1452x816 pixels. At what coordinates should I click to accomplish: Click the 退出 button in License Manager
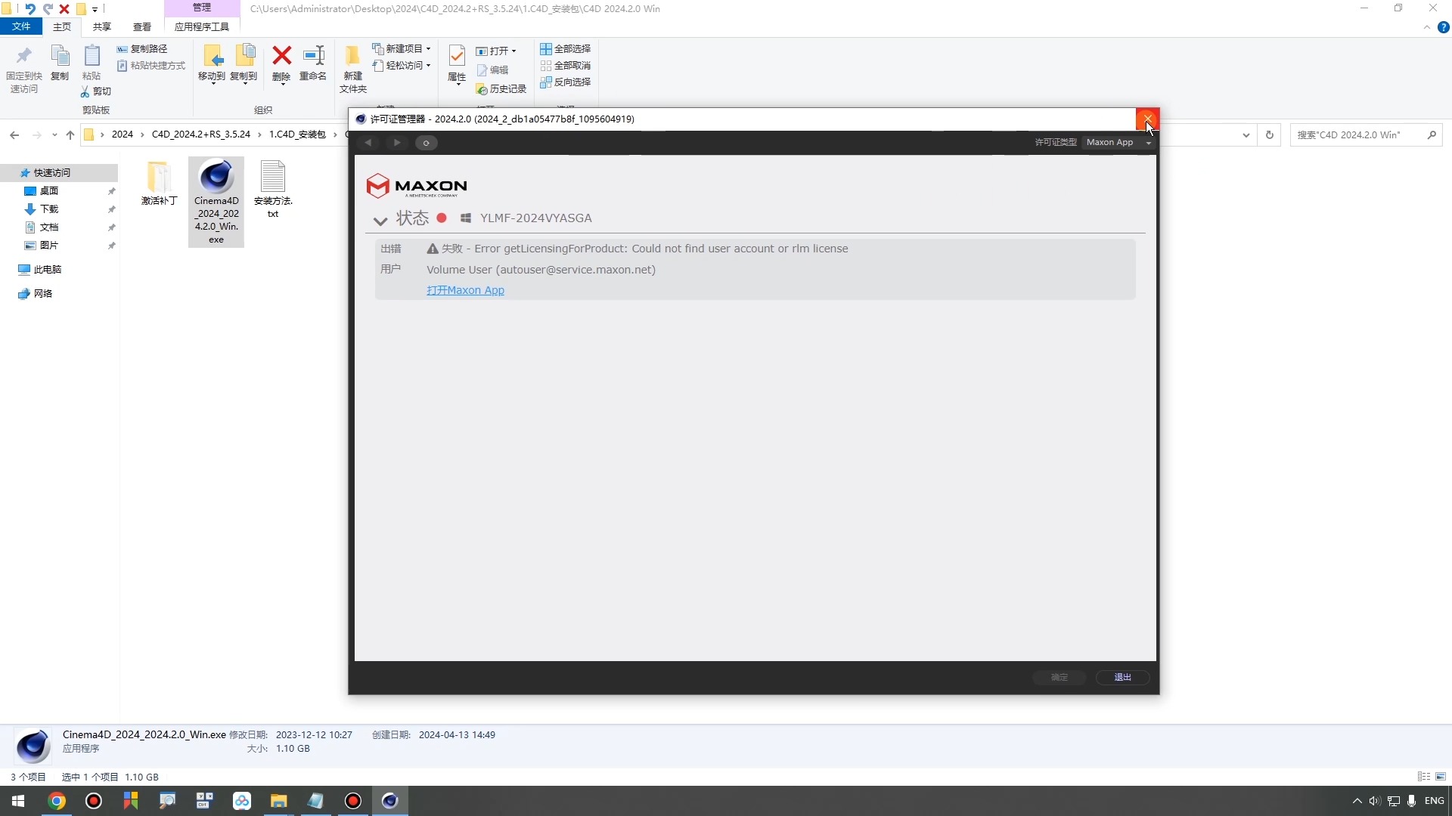(x=1122, y=677)
